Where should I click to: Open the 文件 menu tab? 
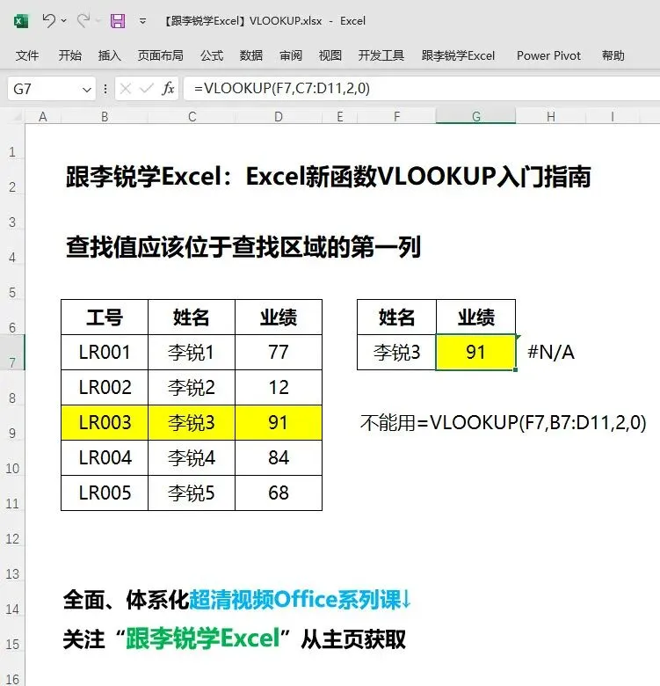27,55
